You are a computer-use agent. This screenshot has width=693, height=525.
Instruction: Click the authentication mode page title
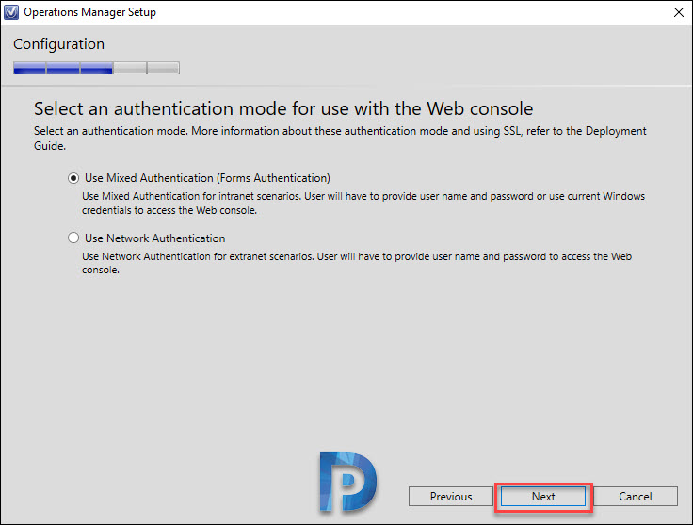283,108
